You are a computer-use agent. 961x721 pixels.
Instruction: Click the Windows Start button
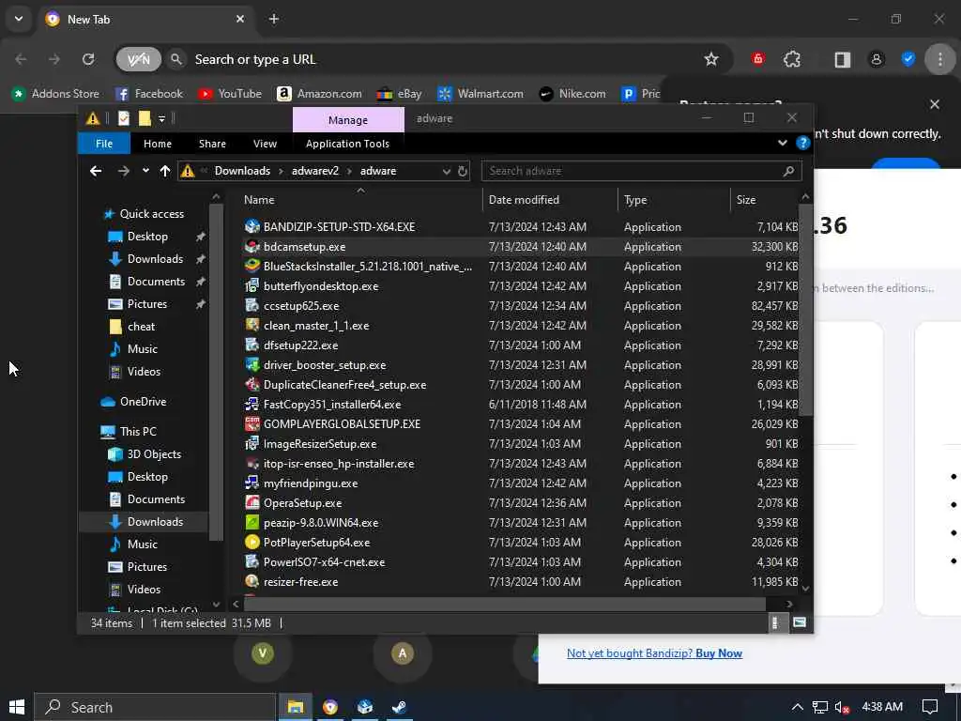[17, 707]
